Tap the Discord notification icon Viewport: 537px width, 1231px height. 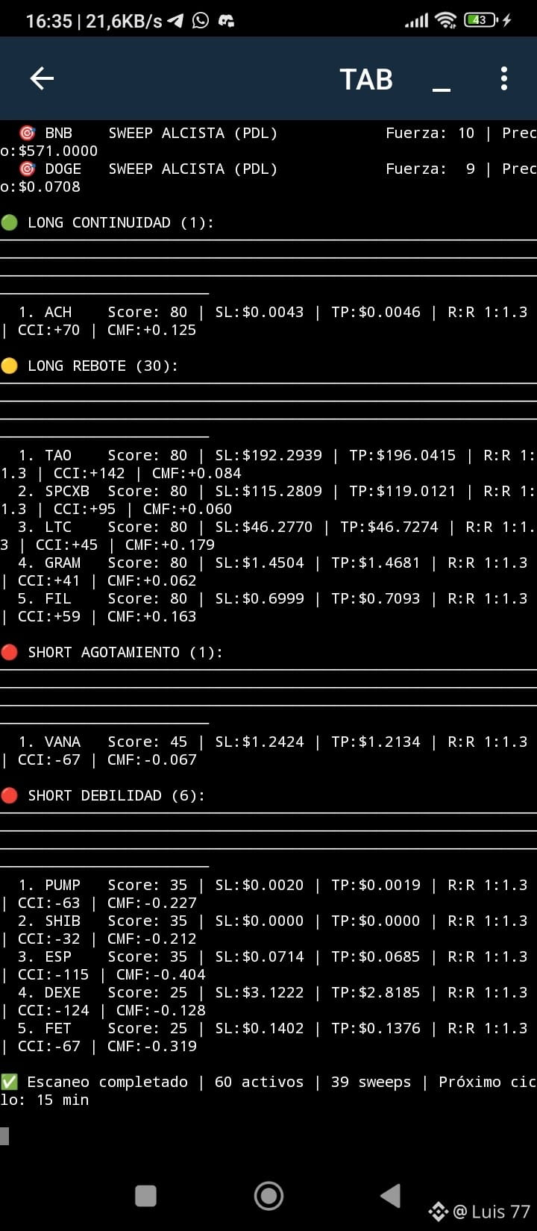226,21
